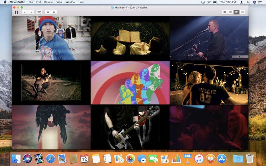This screenshot has height=166, width=266.
Task: Open FaceTime from the Dock
Action: [x=153, y=159]
